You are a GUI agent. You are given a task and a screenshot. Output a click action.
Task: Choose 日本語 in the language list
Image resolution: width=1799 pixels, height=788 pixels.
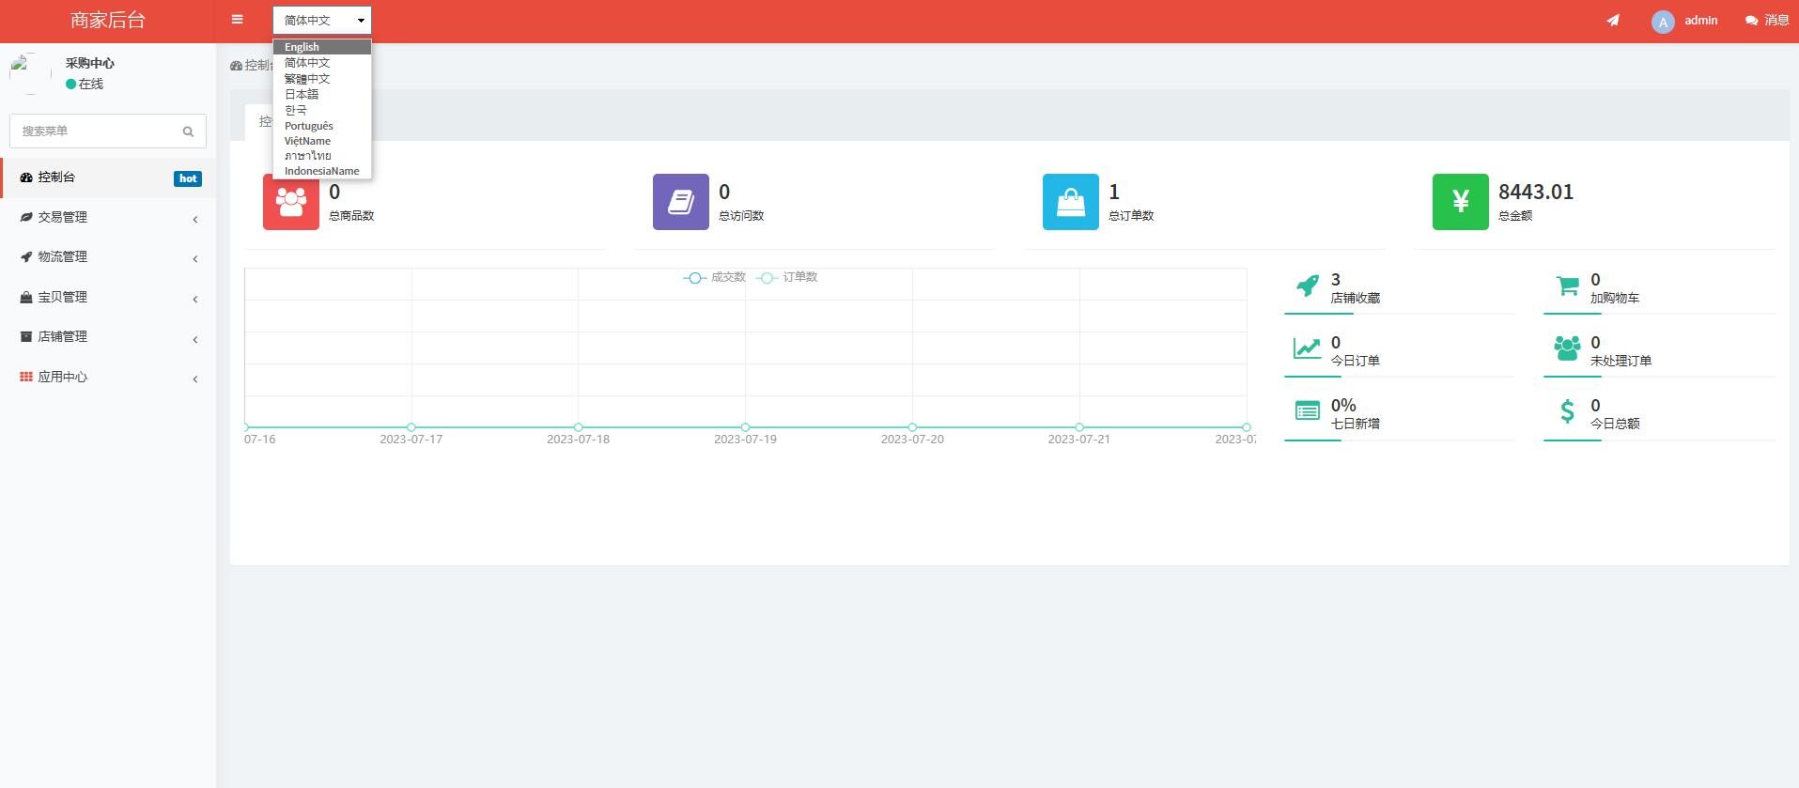[302, 94]
